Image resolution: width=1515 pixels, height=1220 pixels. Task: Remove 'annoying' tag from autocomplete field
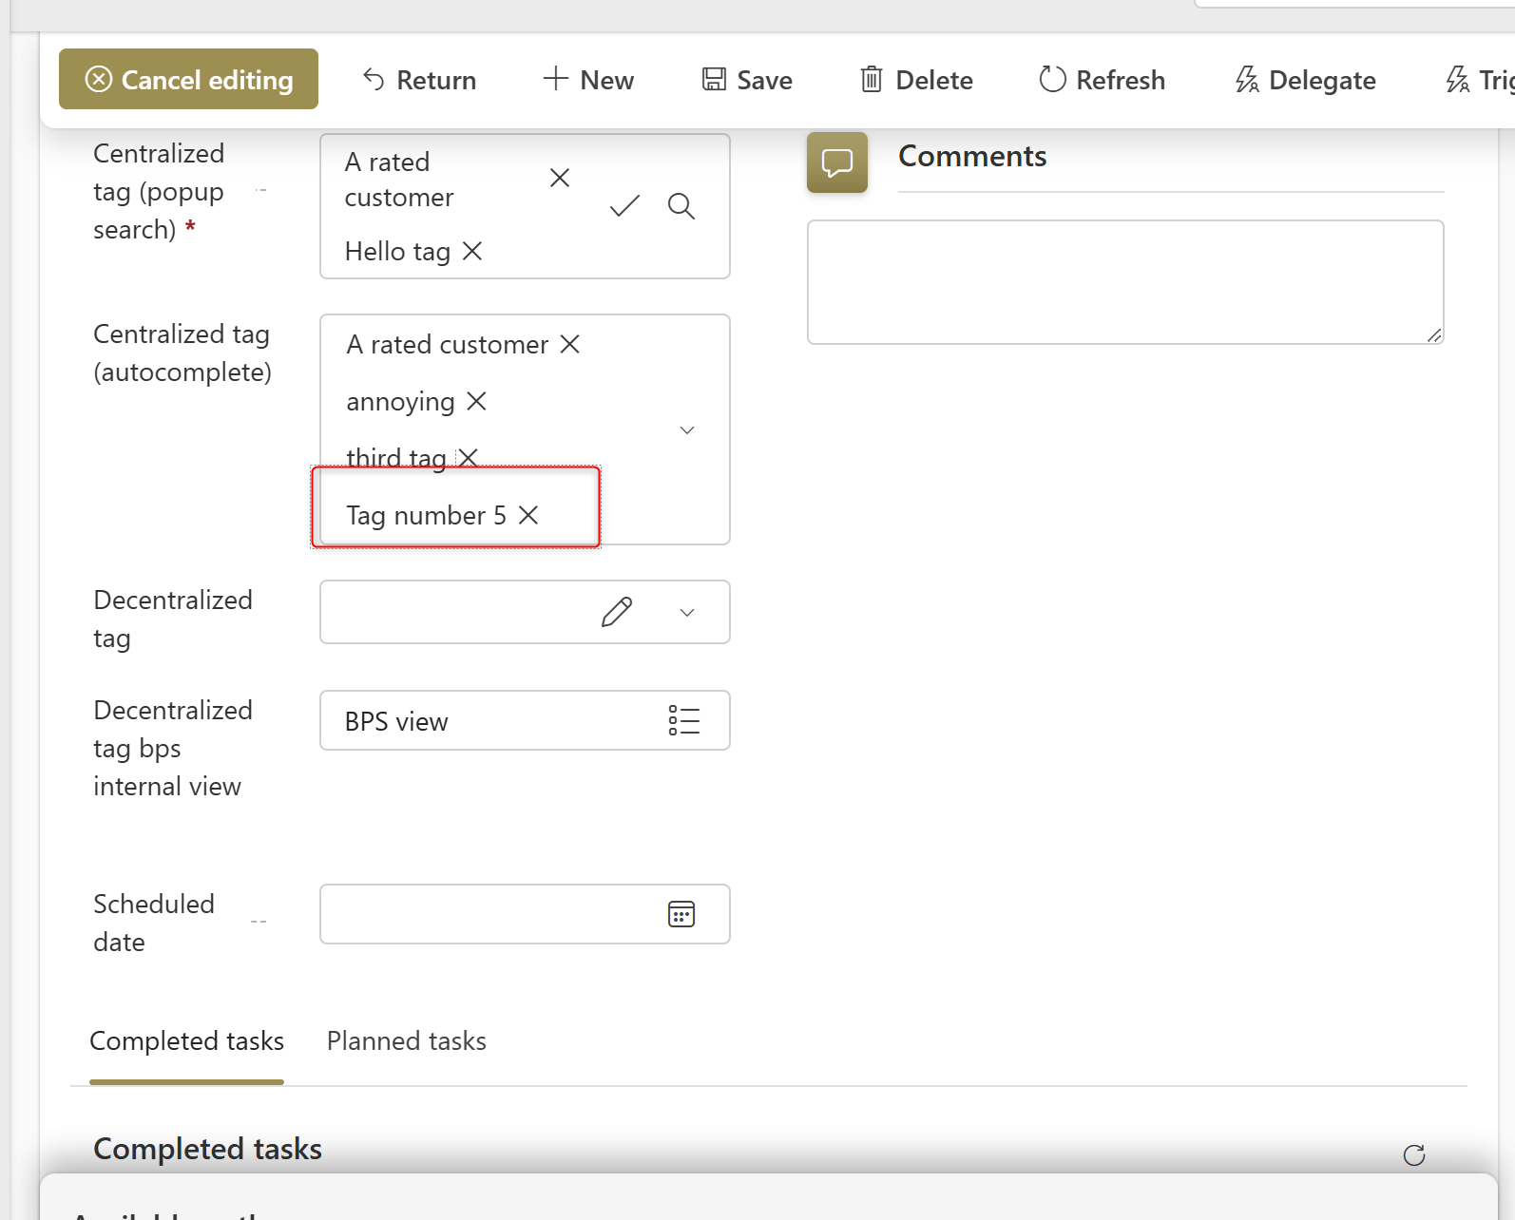pos(477,402)
